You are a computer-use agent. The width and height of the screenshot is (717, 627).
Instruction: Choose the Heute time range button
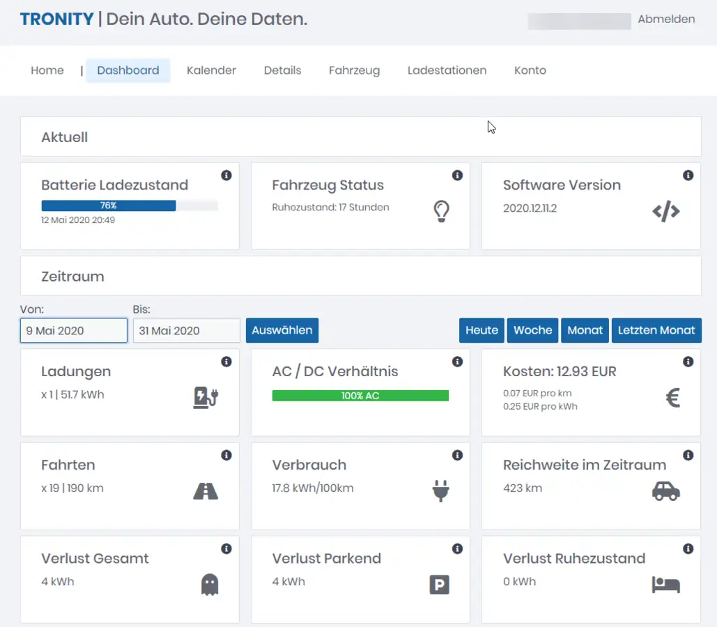click(481, 330)
